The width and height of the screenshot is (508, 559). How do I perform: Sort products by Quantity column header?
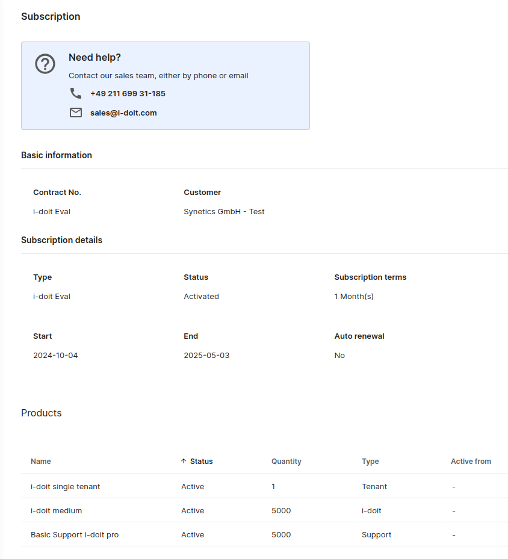click(x=286, y=462)
